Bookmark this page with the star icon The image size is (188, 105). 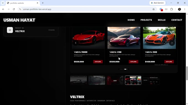click(x=153, y=9)
